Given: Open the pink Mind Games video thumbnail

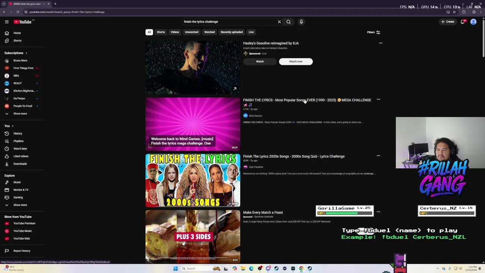Looking at the screenshot, I should [x=193, y=124].
